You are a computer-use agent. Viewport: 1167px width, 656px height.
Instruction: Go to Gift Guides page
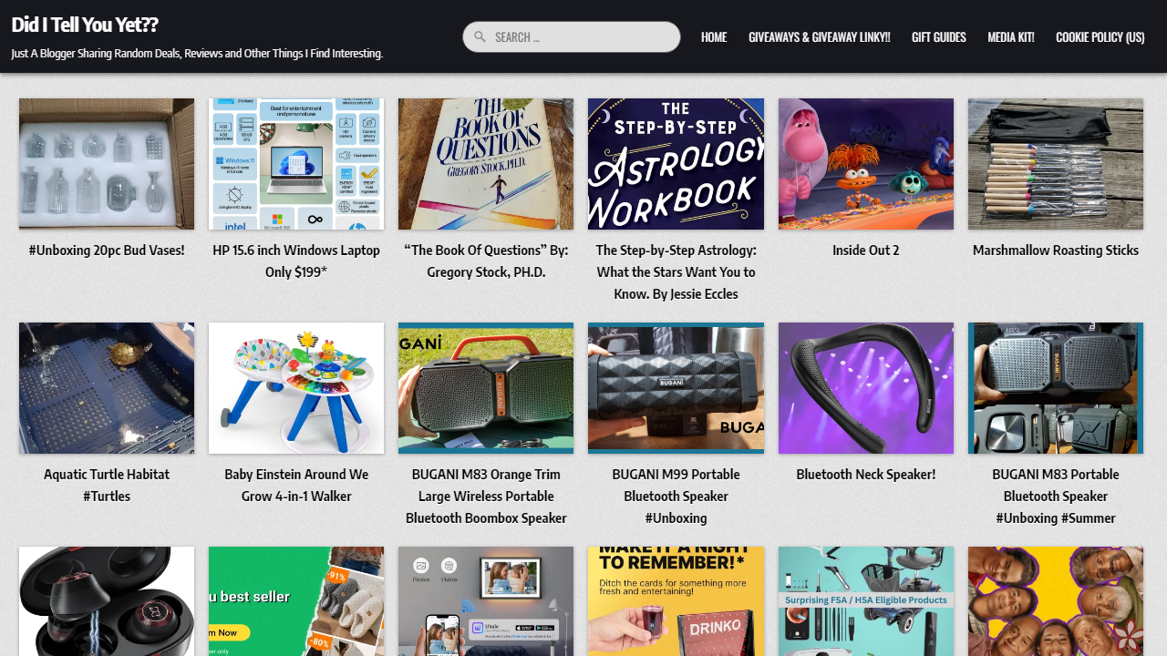[938, 37]
